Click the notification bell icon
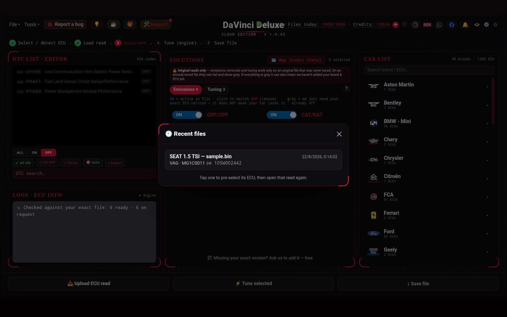Screen dimensions: 507x317 (465, 24)
